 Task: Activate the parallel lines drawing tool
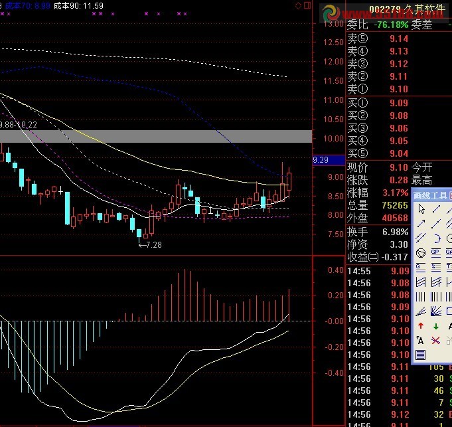pyautogui.click(x=421, y=238)
